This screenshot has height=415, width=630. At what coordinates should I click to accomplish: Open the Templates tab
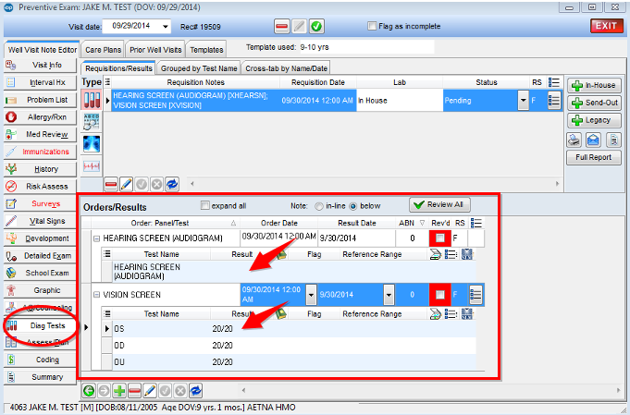[206, 50]
